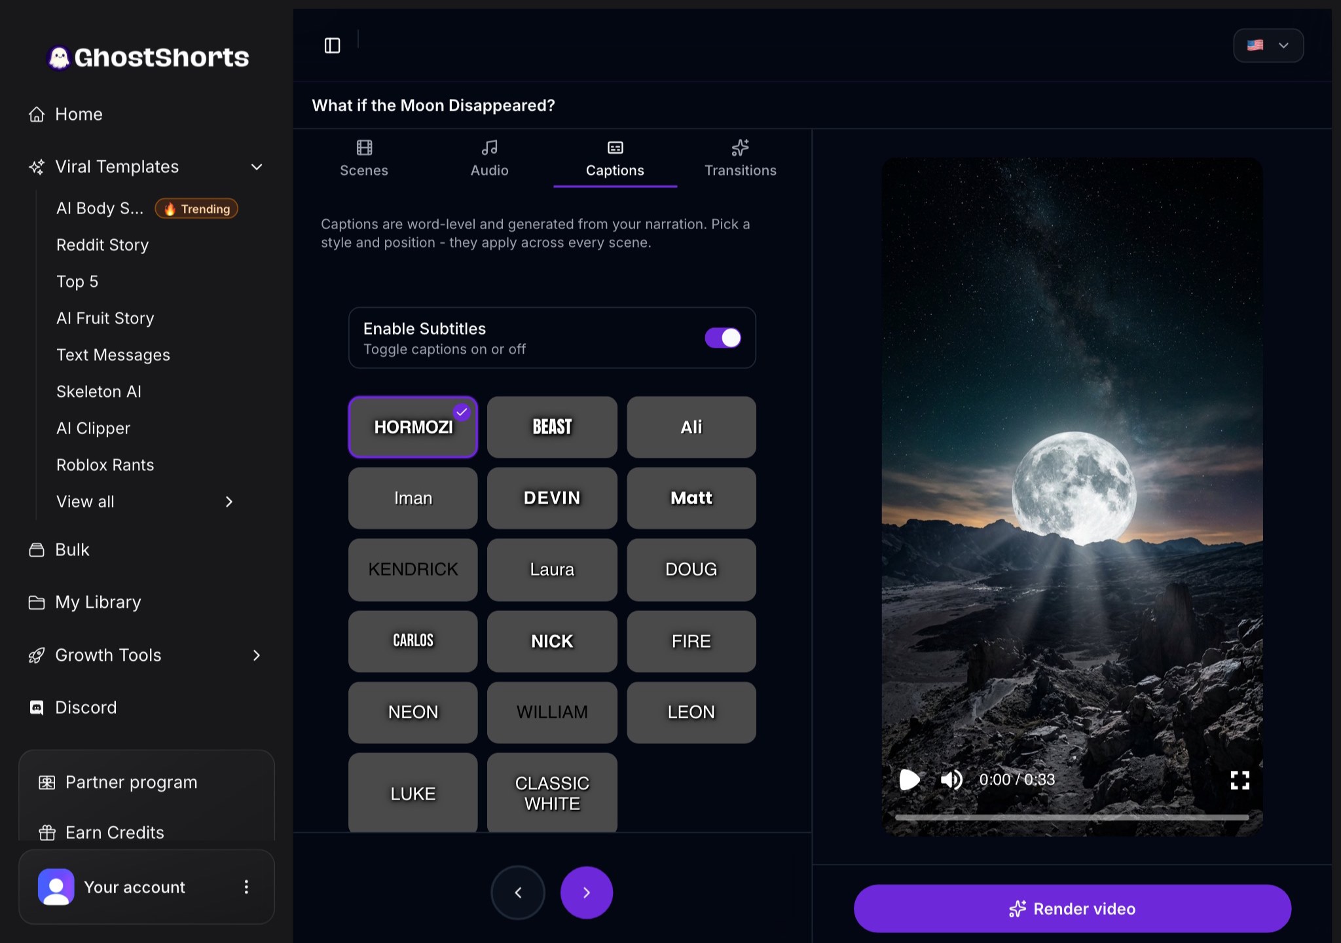Toggle the Enable Subtitles switch
Screen dimensions: 1341x943
click(x=723, y=337)
